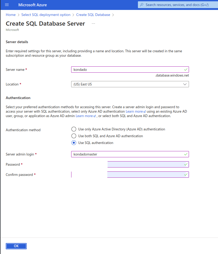The image size is (218, 254).
Task: Open the Learn more link after Azure AD admin
Action: 86,116
